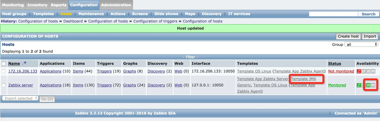Open Triggers link for Zabbix server
The height and width of the screenshot is (121, 380).
coord(104,85)
